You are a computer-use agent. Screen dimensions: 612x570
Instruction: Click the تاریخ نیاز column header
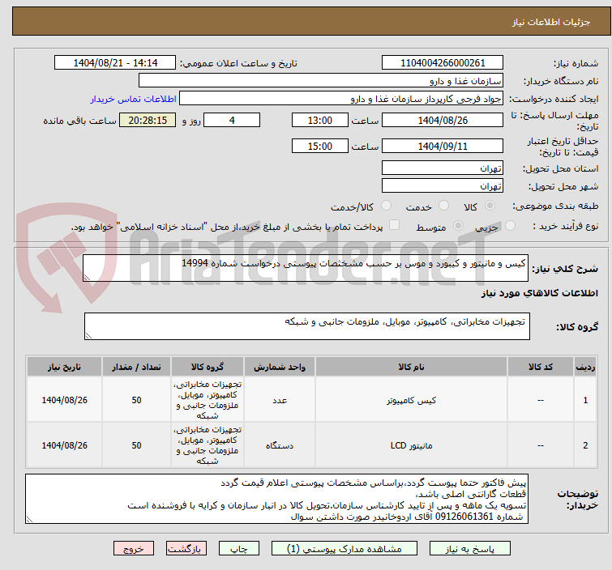(64, 367)
